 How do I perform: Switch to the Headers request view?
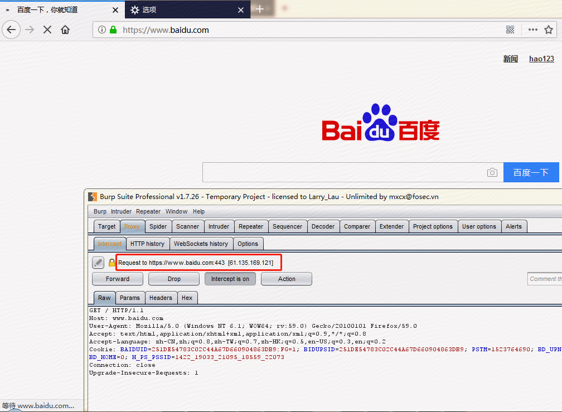[x=161, y=298]
